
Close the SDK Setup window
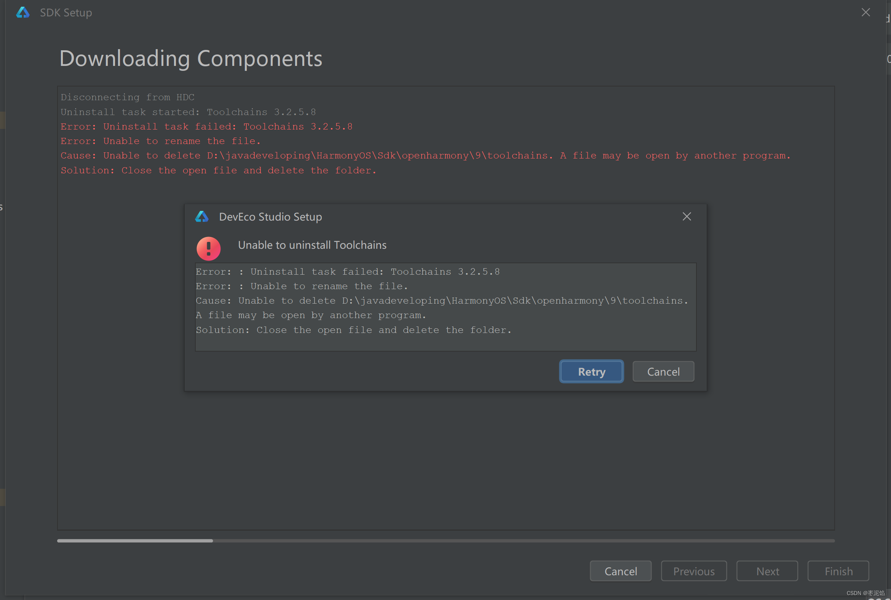(865, 12)
